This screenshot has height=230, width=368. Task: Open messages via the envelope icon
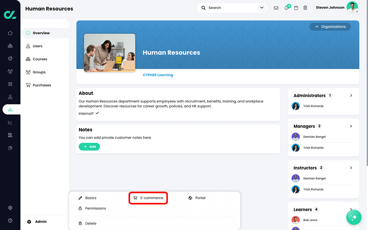coord(276,8)
